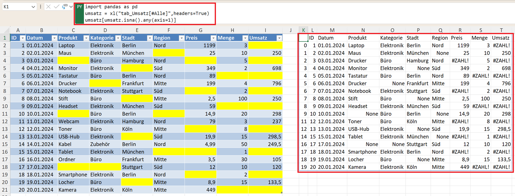Select row header 14
The image size is (515, 196).
pyautogui.click(x=5, y=144)
